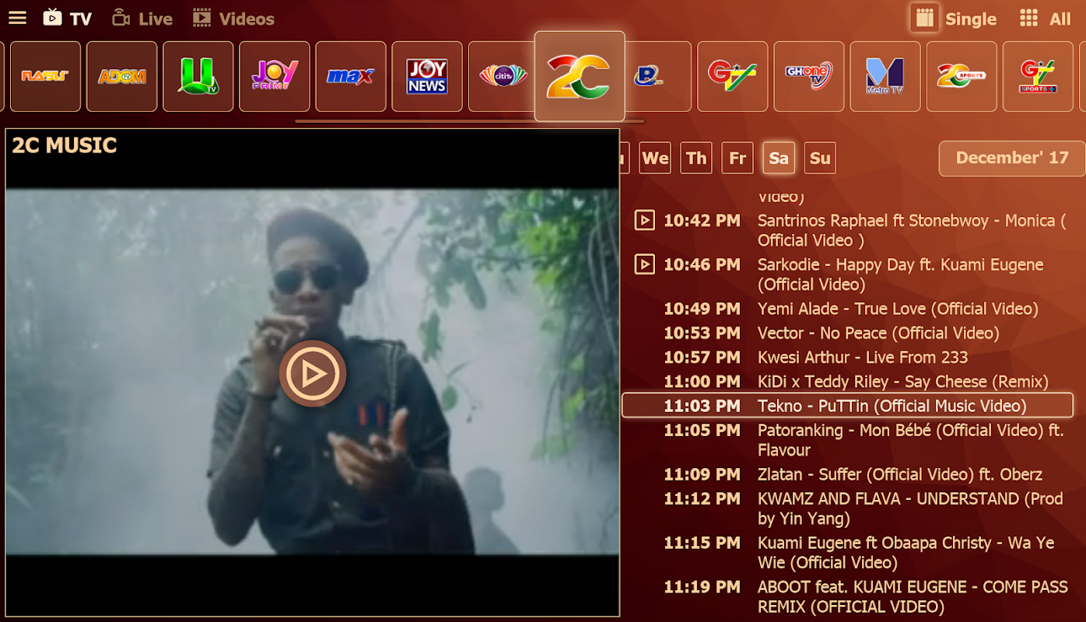This screenshot has height=622, width=1086.
Task: Click the 11:19 PM time label
Action: (x=702, y=586)
